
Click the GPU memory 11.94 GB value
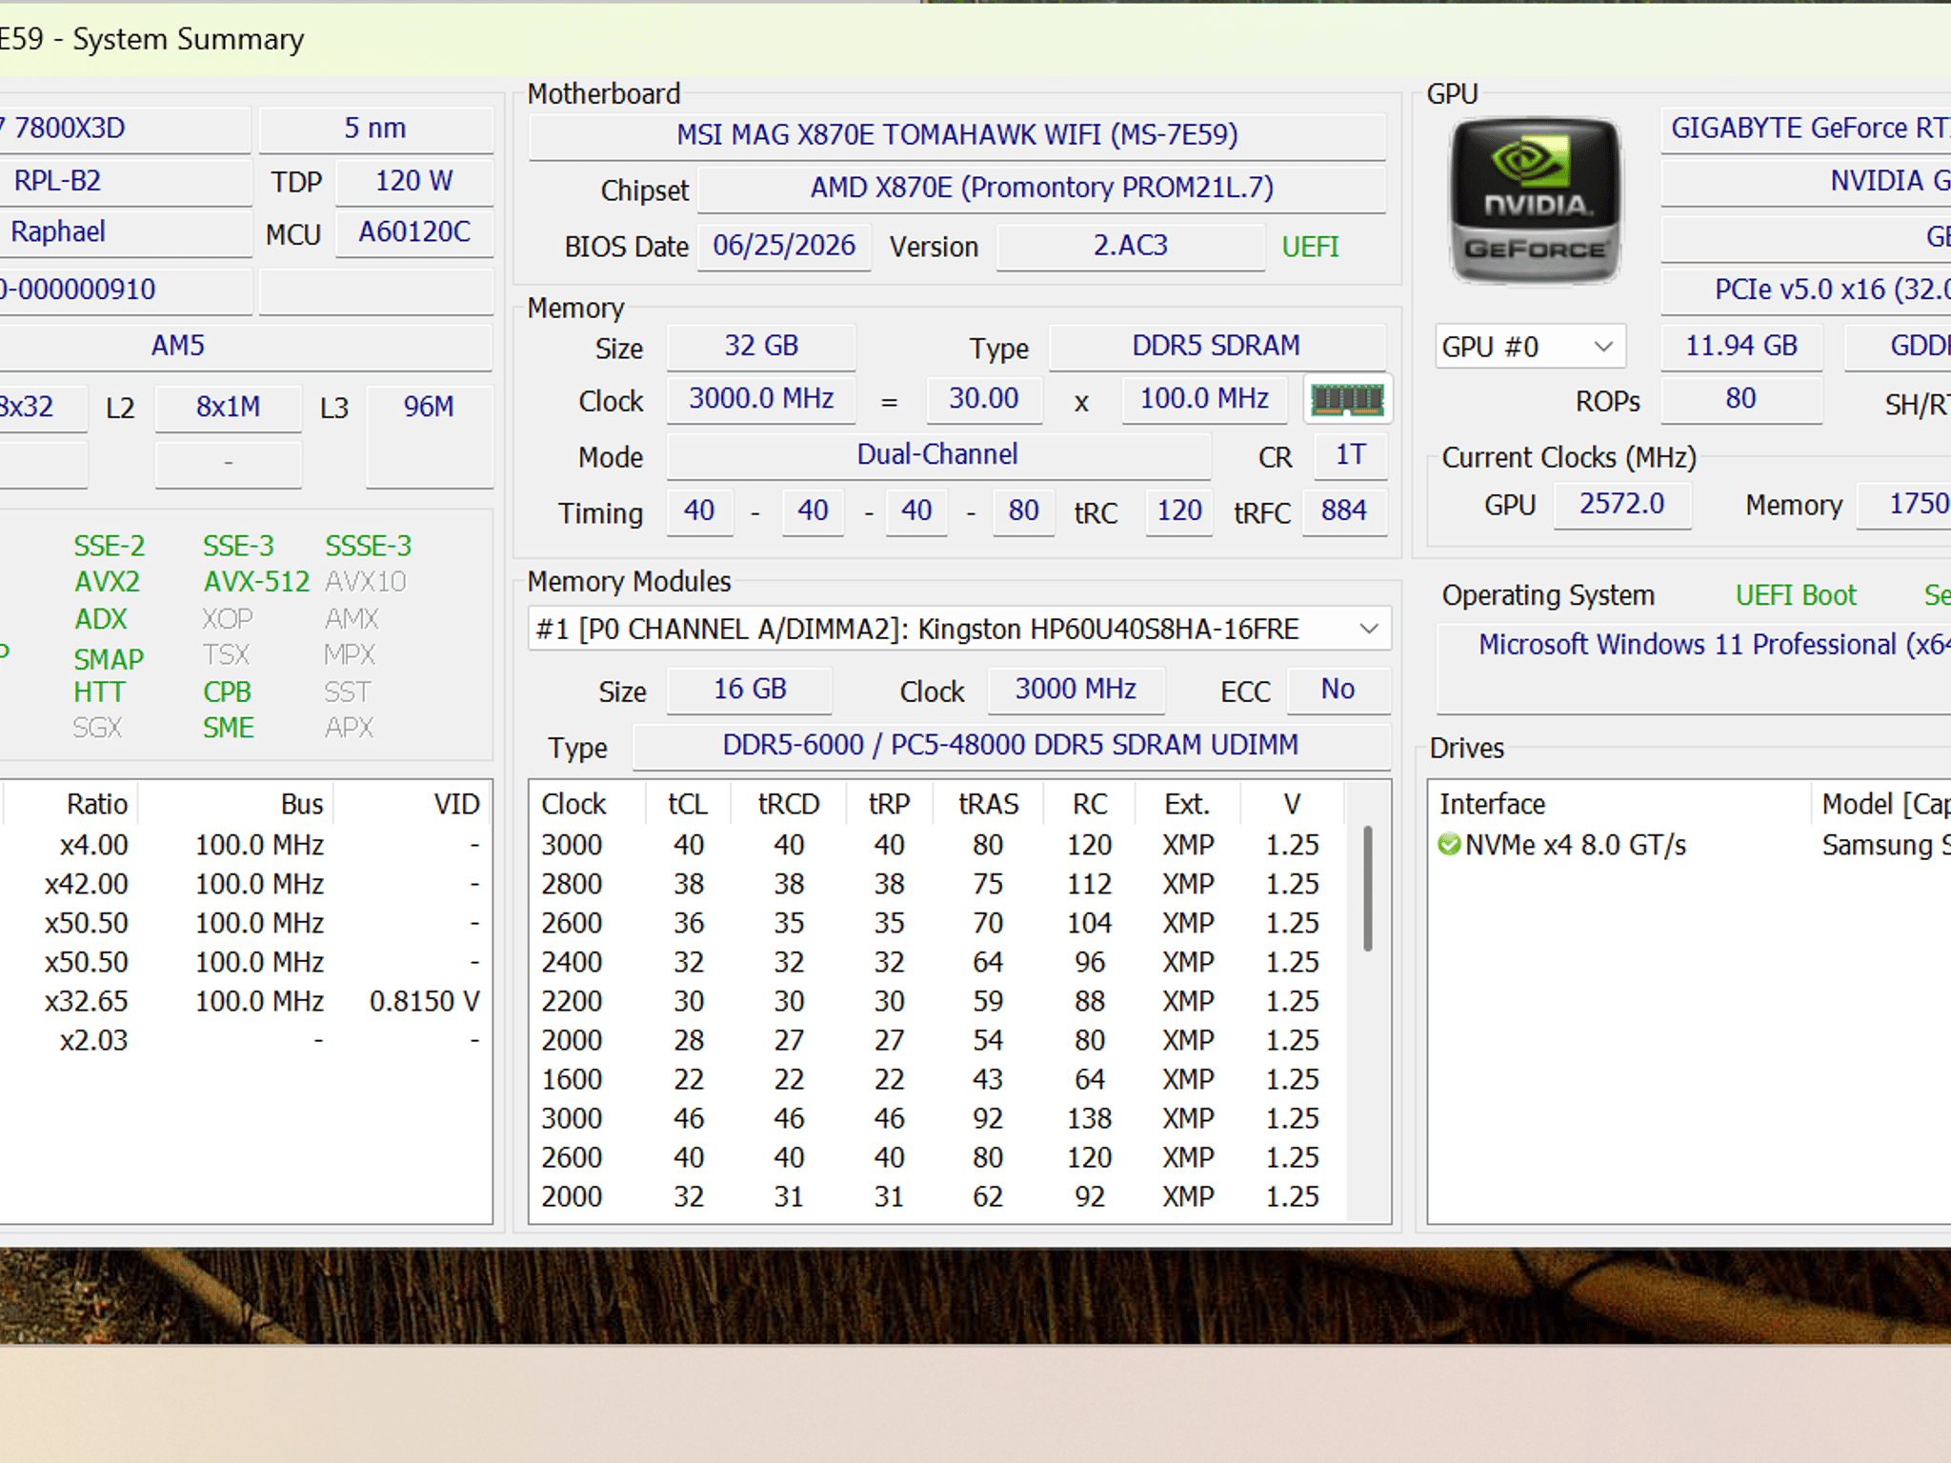point(1741,347)
